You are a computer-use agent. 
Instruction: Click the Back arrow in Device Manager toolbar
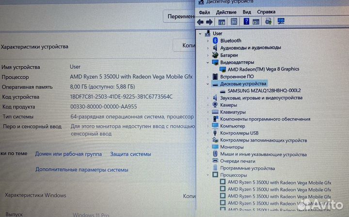(x=200, y=22)
